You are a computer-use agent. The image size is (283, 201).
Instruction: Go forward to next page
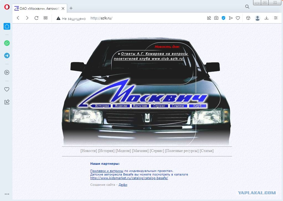27,18
